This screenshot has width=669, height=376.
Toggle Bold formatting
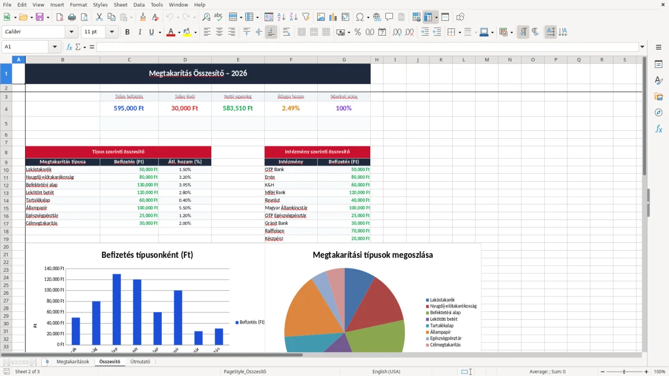tap(127, 32)
